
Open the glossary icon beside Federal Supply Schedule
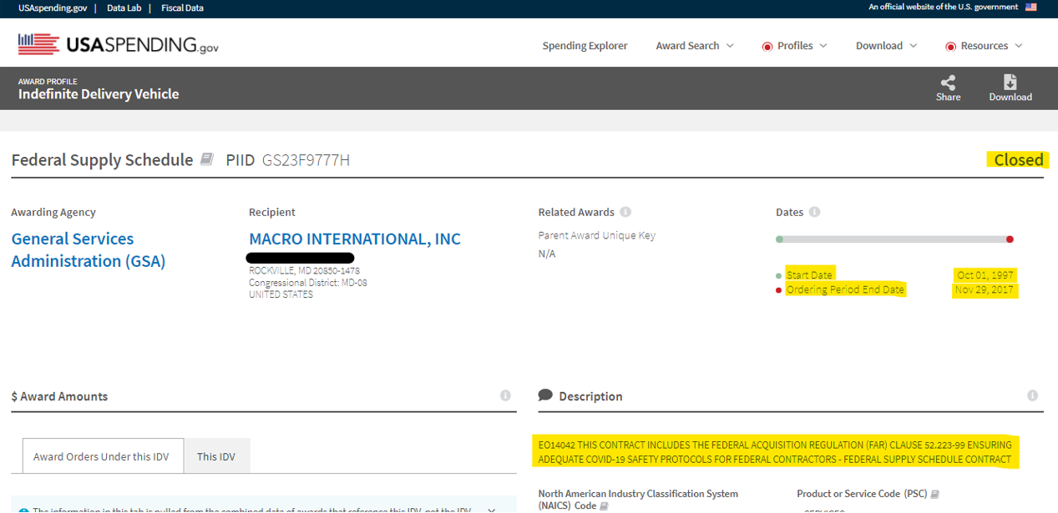(207, 159)
